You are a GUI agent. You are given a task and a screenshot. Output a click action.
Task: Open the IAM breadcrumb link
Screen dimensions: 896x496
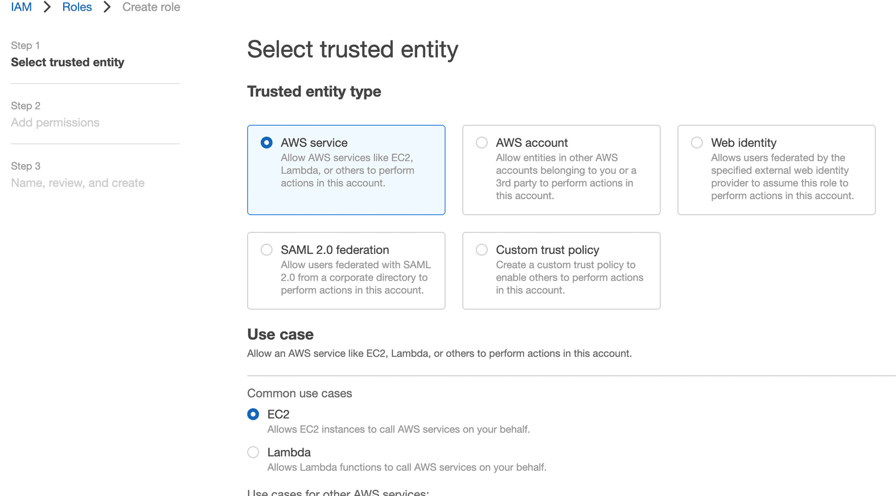[x=21, y=7]
